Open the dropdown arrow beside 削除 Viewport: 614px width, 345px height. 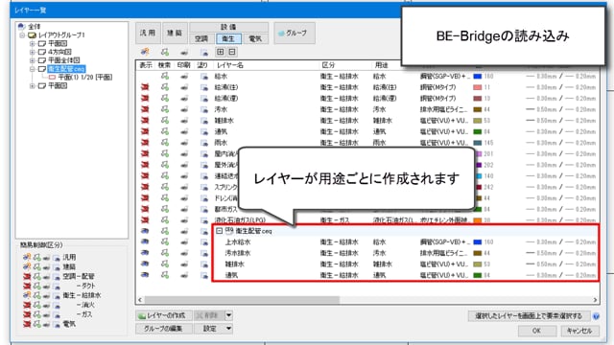point(228,315)
